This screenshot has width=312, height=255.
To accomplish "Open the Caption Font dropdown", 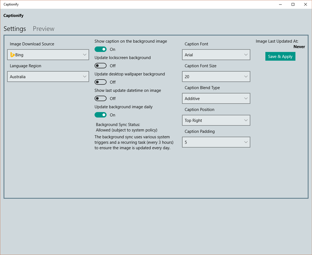I will pos(216,54).
